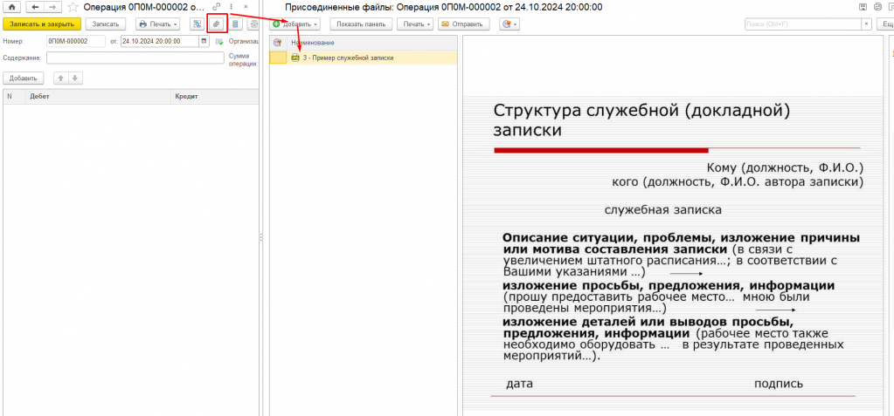Click the Показать панель button
This screenshot has width=894, height=416.
click(x=361, y=24)
